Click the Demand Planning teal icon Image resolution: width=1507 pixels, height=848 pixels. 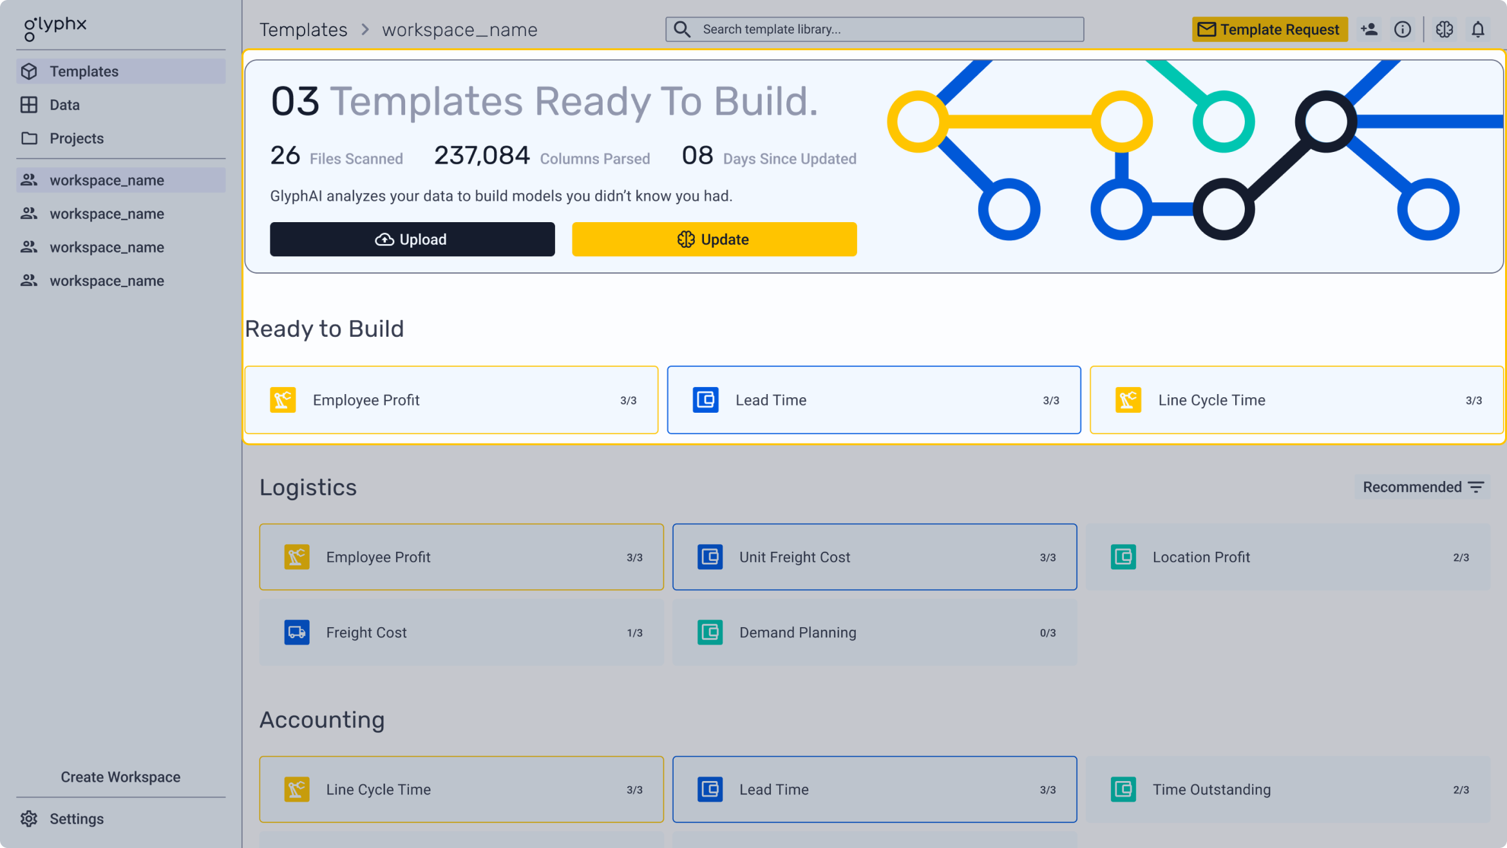[x=710, y=632]
